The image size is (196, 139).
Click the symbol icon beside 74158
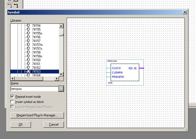(28, 52)
